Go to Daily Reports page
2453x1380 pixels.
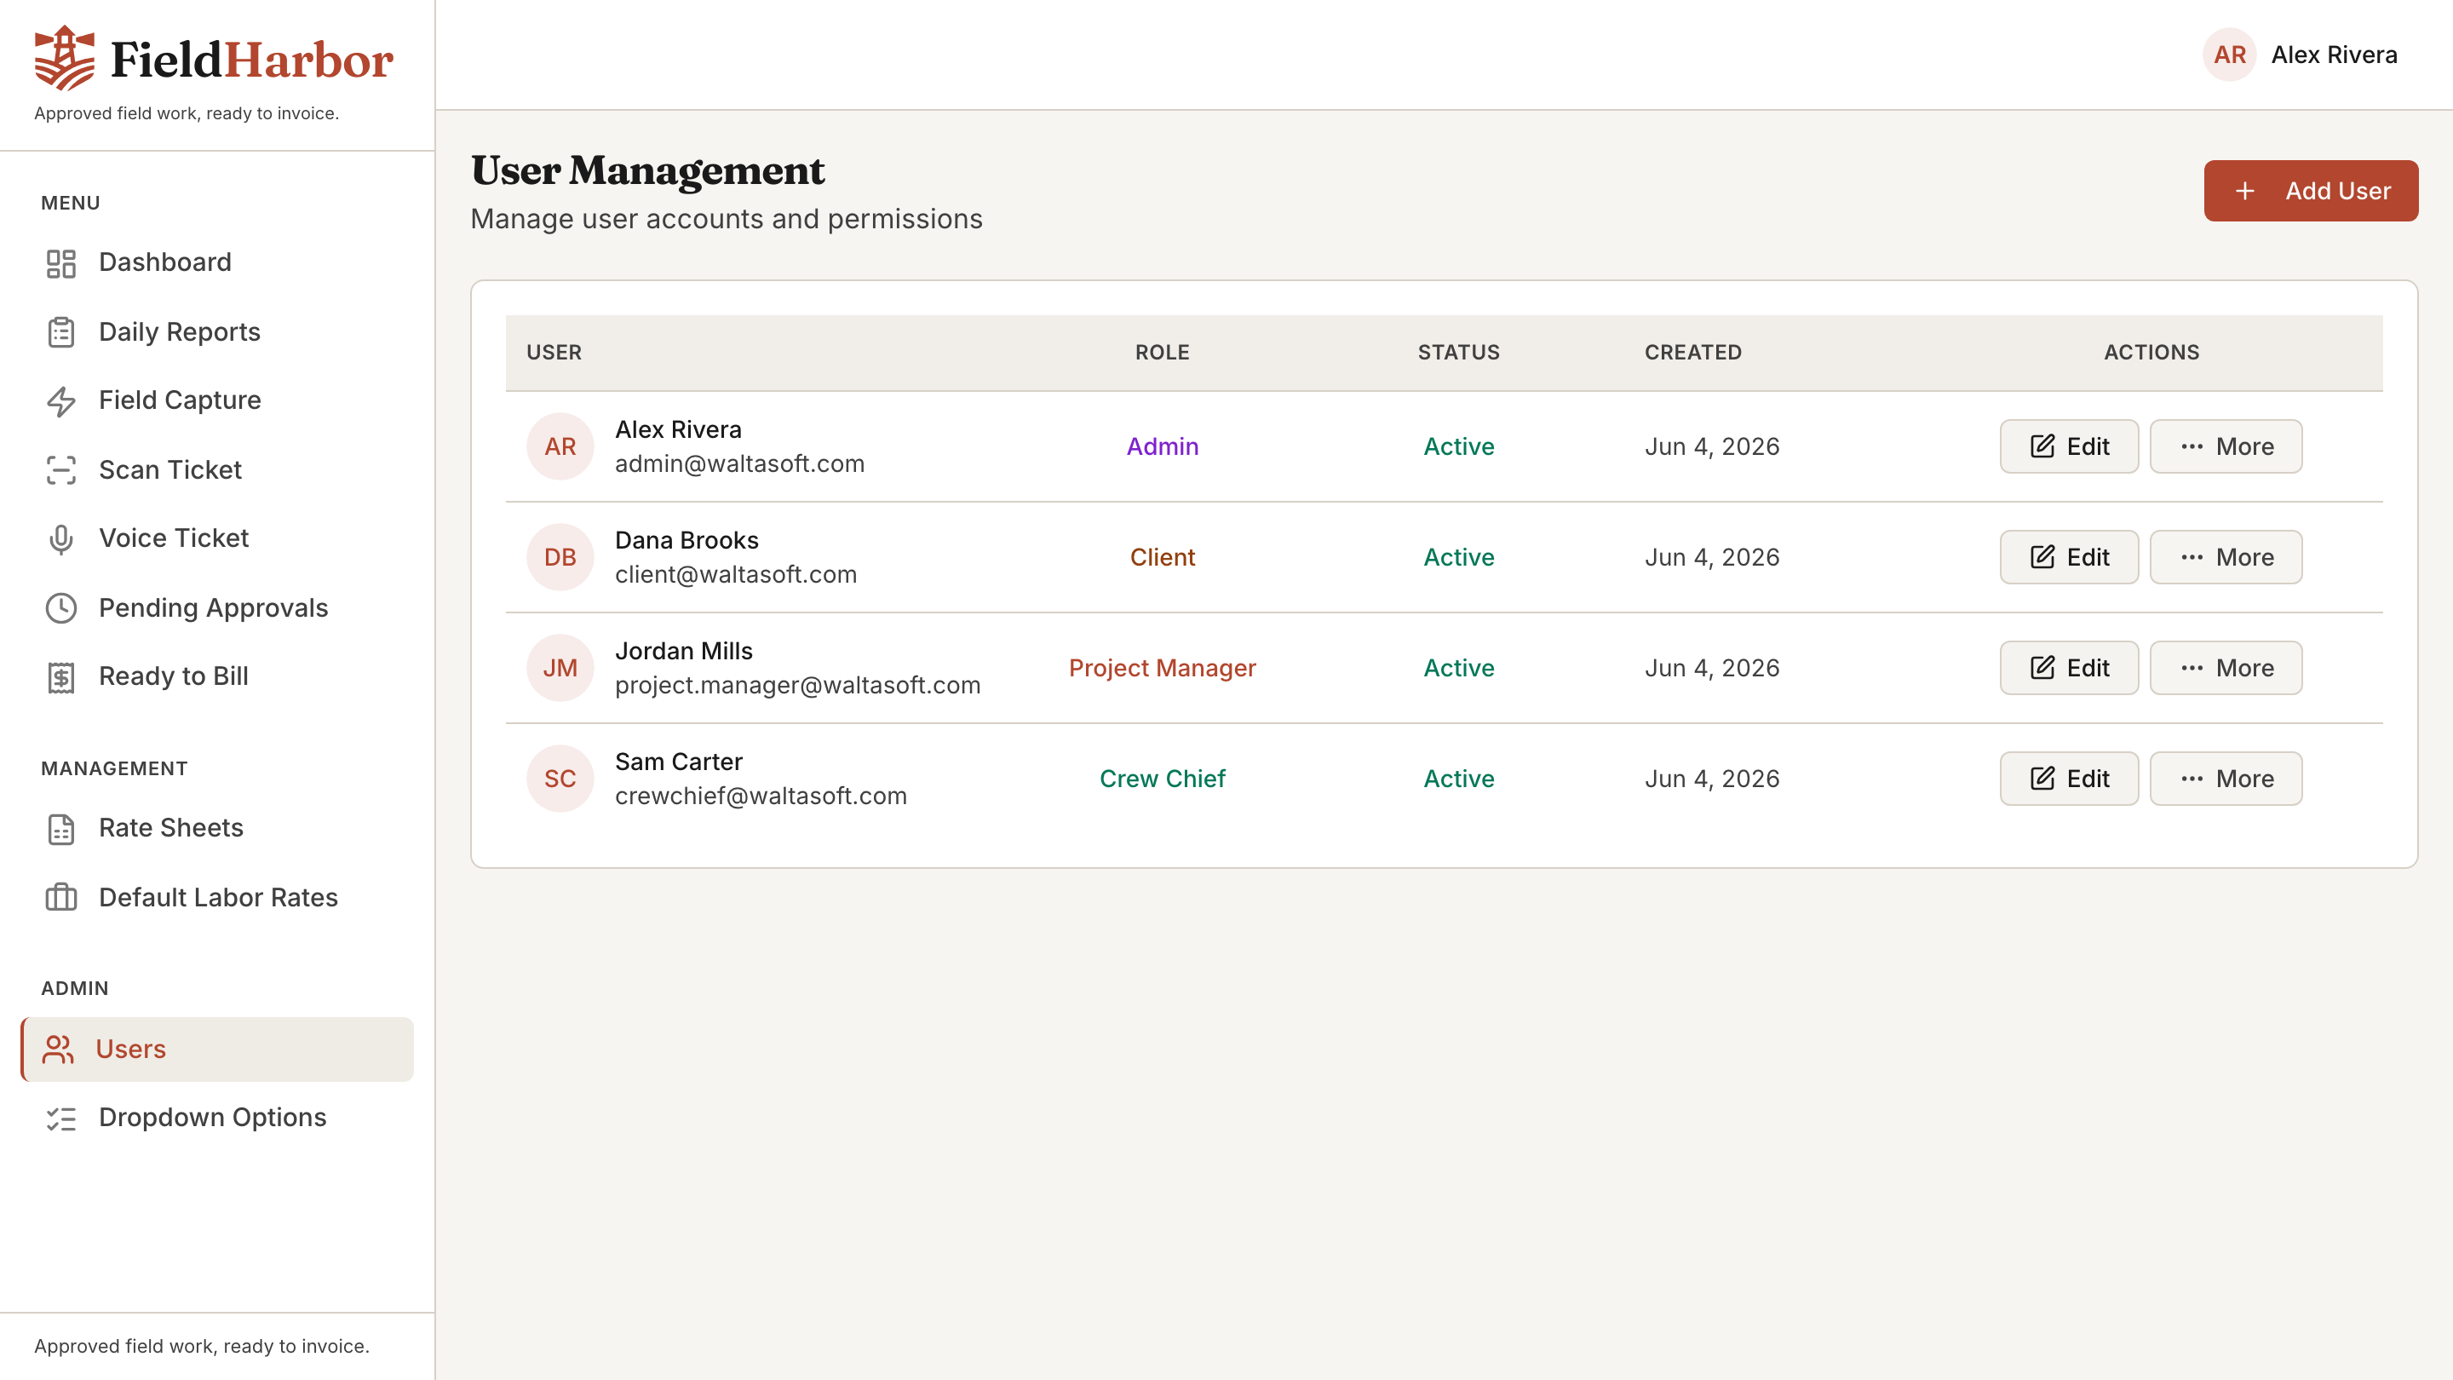pyautogui.click(x=217, y=332)
